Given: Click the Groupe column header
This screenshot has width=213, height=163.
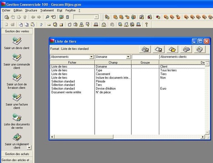Looking at the screenshot, I should [x=145, y=62].
